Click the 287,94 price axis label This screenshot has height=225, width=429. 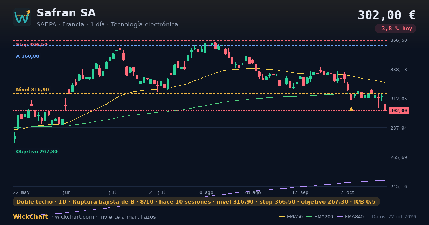(x=399, y=128)
